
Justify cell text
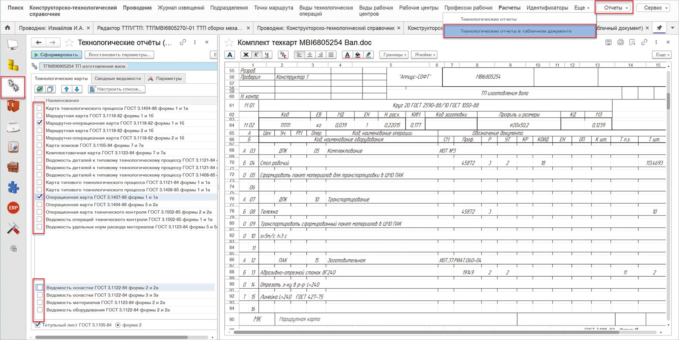click(331, 55)
